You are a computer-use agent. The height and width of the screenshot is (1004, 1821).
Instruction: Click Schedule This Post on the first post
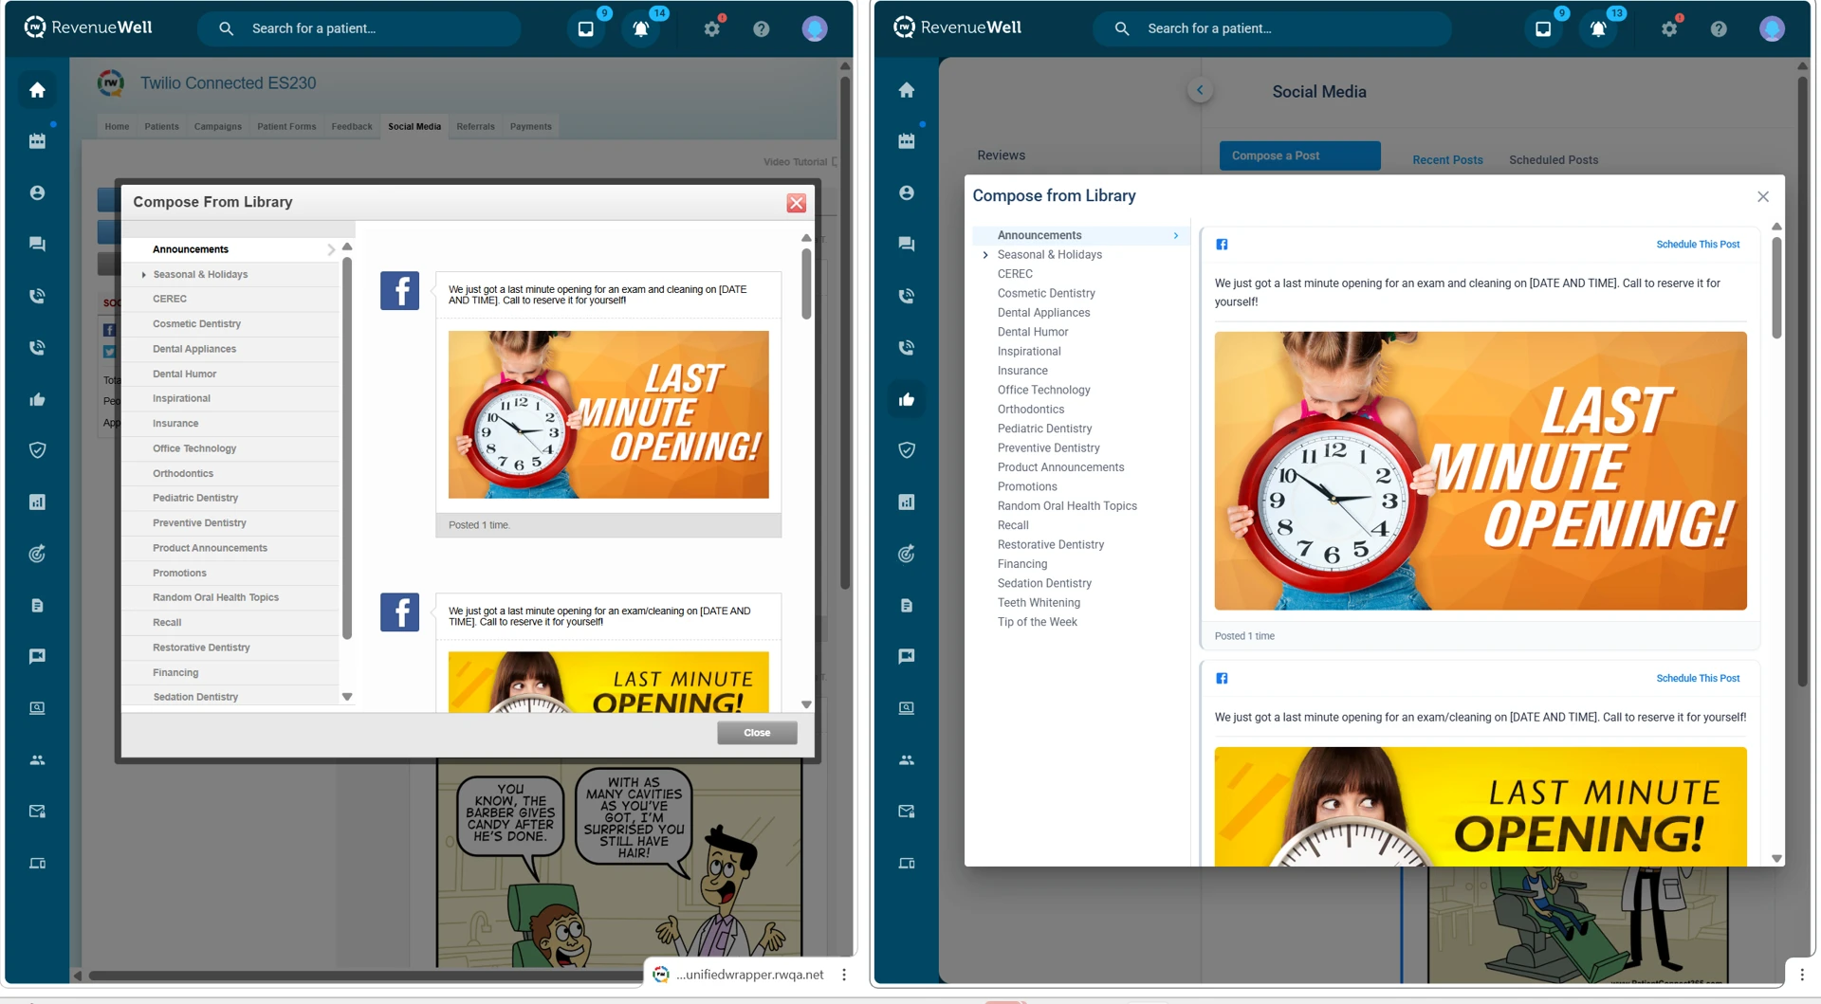click(1697, 245)
